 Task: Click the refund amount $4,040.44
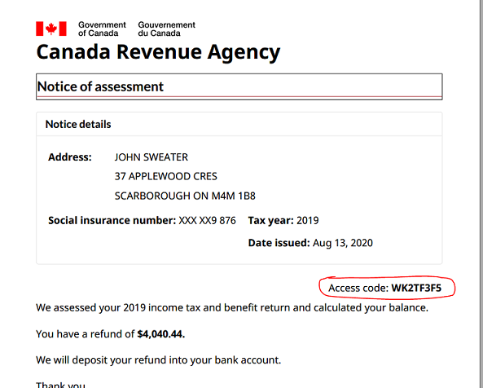coord(160,334)
